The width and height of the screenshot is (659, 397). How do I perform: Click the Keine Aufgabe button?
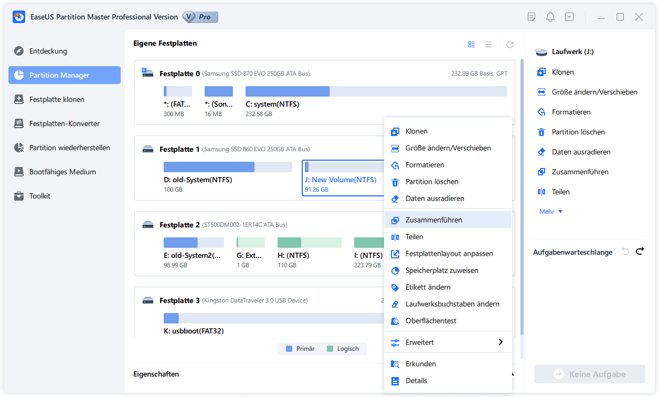pyautogui.click(x=590, y=374)
